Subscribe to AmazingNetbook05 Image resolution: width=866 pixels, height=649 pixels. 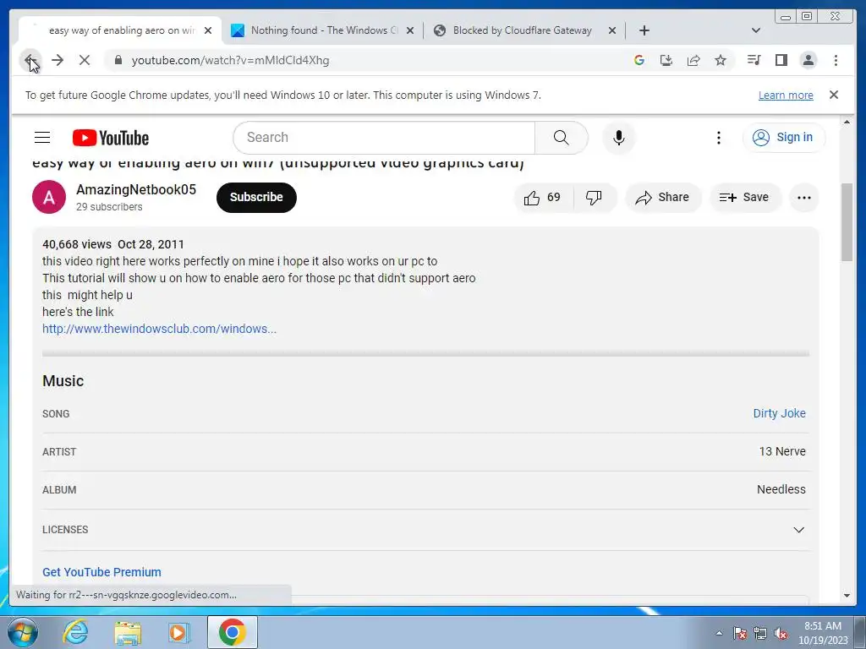coord(256,197)
